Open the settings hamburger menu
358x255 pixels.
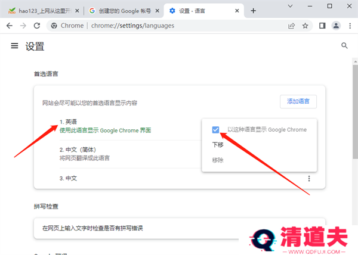pyautogui.click(x=14, y=46)
